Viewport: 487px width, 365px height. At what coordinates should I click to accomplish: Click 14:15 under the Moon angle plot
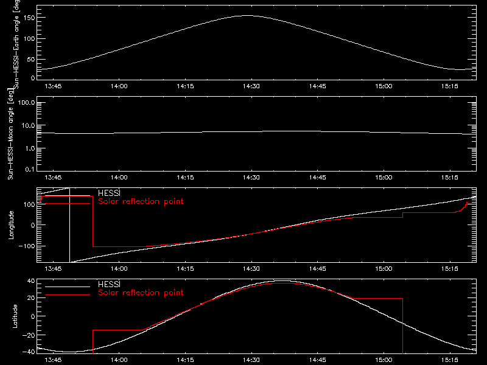(x=185, y=178)
